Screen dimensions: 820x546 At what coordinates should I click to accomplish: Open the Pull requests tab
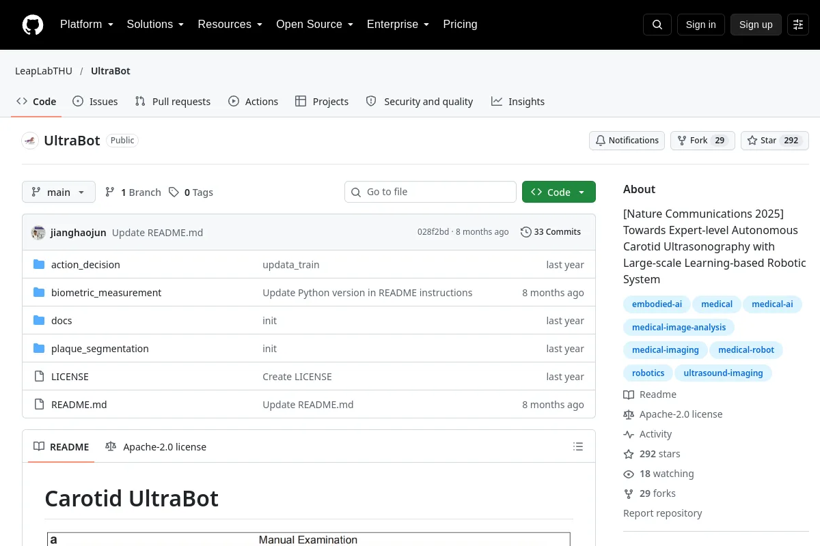point(173,101)
